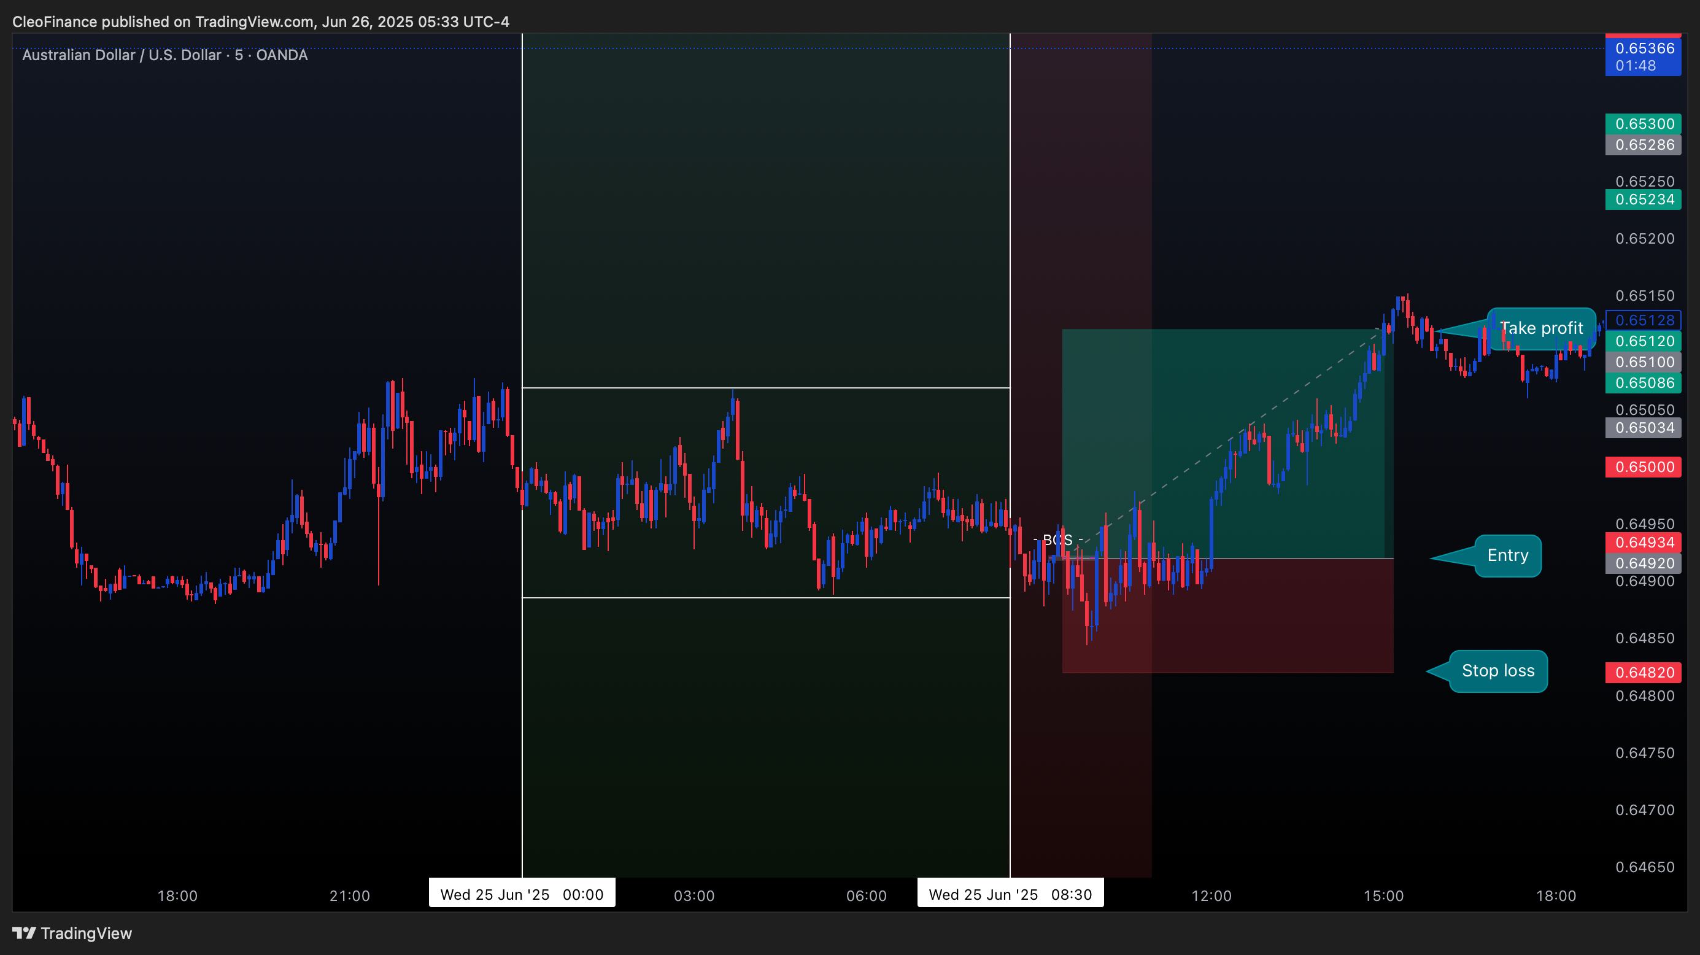
Task: Click the 15:00 time axis label
Action: [1384, 895]
